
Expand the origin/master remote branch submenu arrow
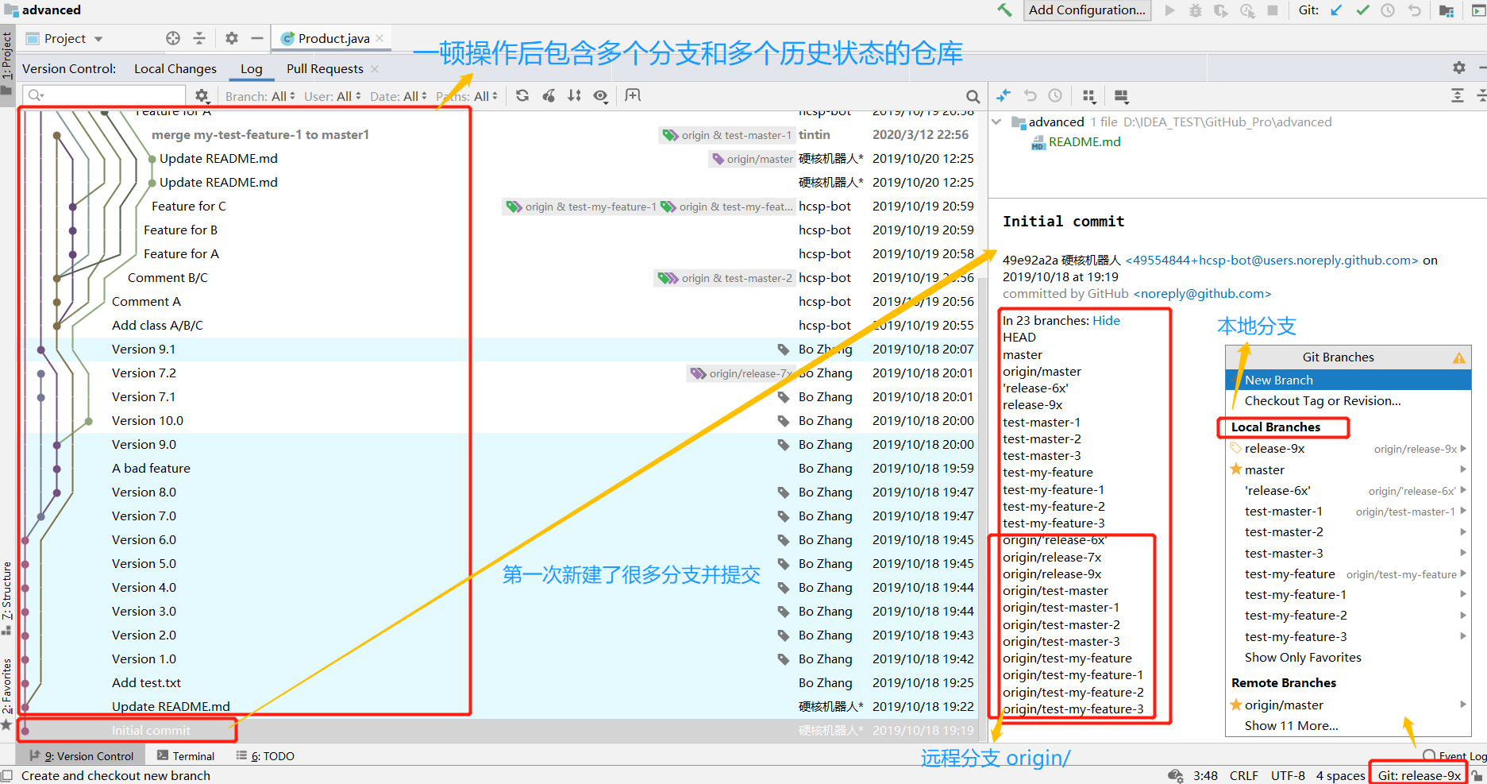tap(1463, 705)
